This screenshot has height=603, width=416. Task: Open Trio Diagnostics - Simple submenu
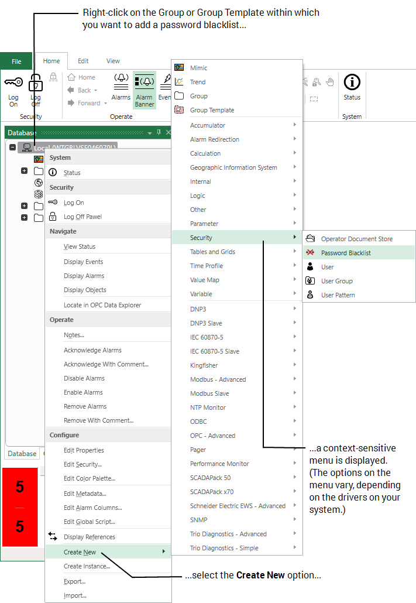[x=236, y=548]
